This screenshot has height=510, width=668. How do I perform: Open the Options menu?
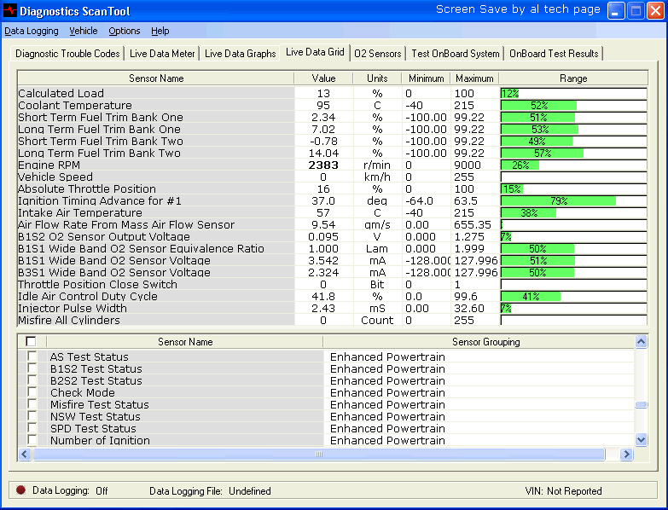tap(125, 31)
